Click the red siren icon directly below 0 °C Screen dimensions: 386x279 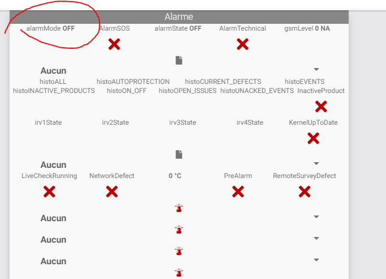pos(179,208)
